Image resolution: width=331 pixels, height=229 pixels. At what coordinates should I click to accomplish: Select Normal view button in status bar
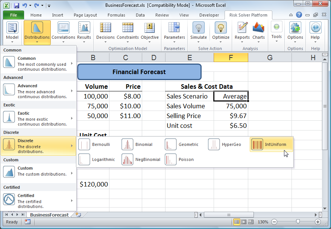pos(237,222)
